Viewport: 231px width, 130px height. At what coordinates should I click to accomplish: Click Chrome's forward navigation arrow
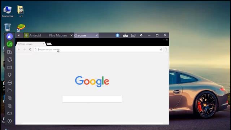click(25, 49)
